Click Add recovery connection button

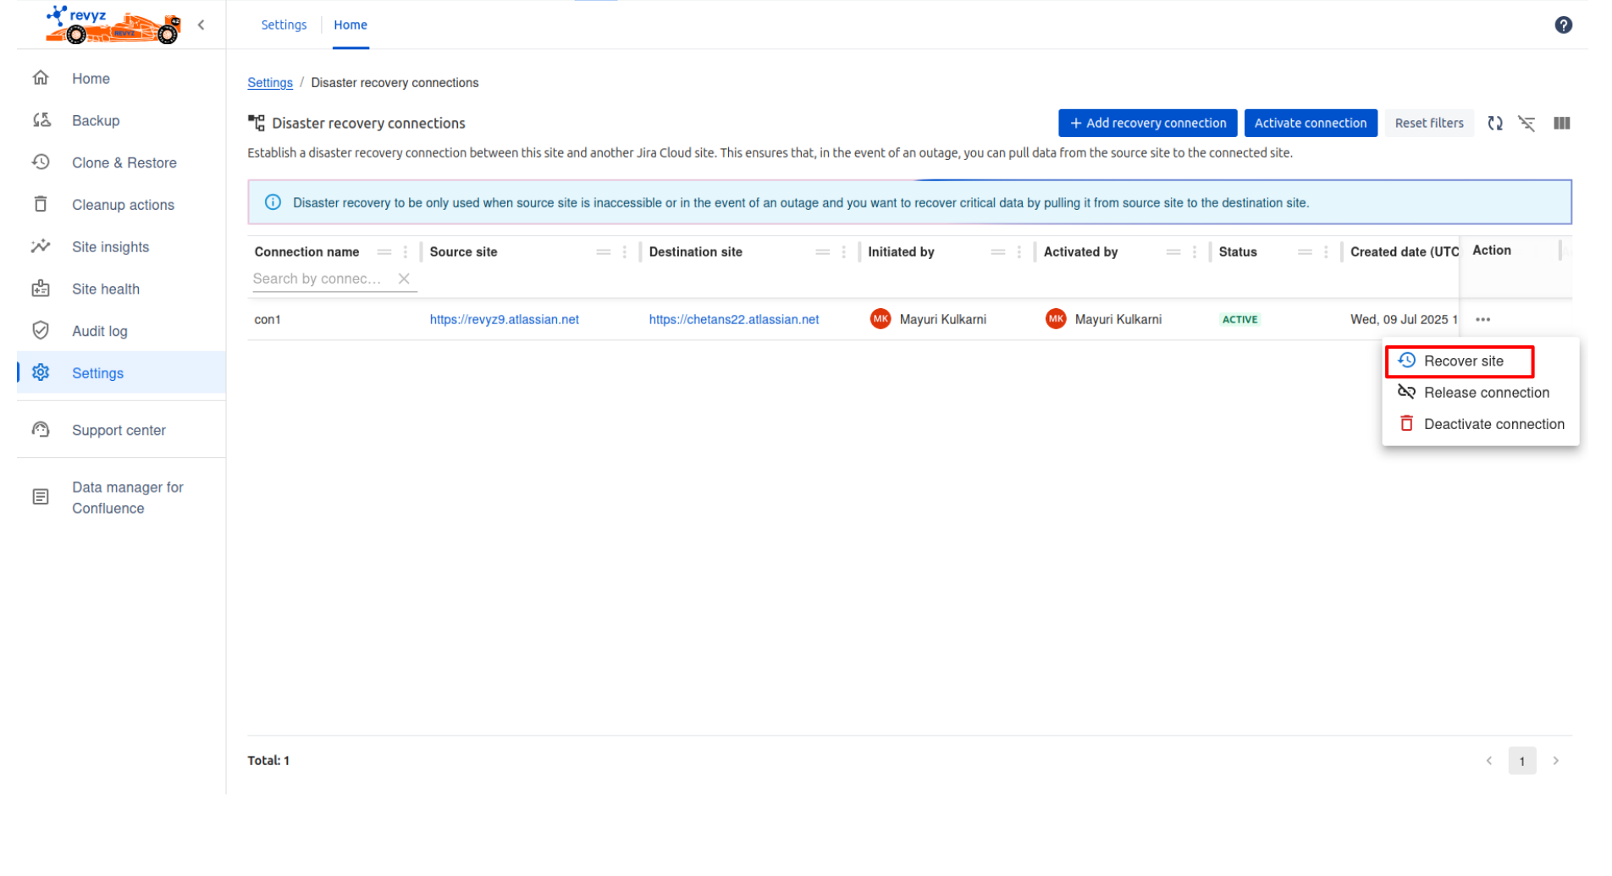tap(1147, 124)
